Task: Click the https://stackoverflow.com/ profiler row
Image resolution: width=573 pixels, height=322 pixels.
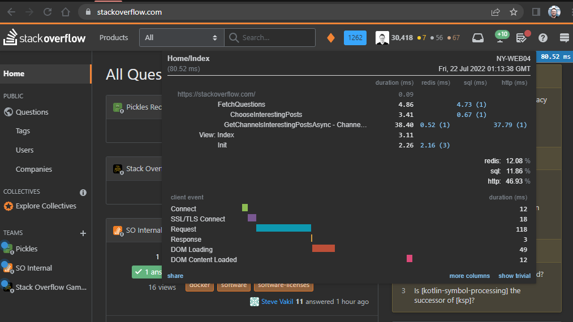Action: 216,94
